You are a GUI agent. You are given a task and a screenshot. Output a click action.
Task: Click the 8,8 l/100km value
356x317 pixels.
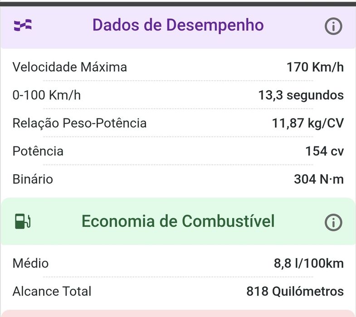point(309,263)
